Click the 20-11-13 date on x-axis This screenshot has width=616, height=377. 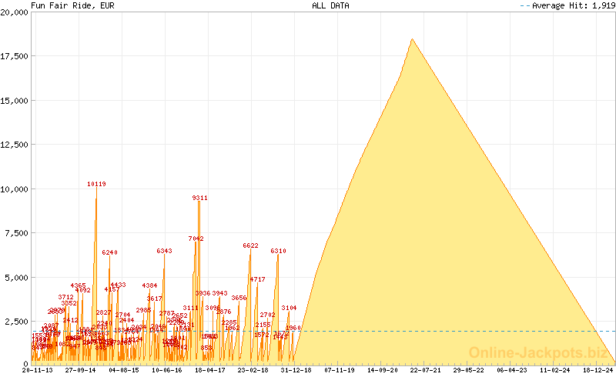(38, 370)
